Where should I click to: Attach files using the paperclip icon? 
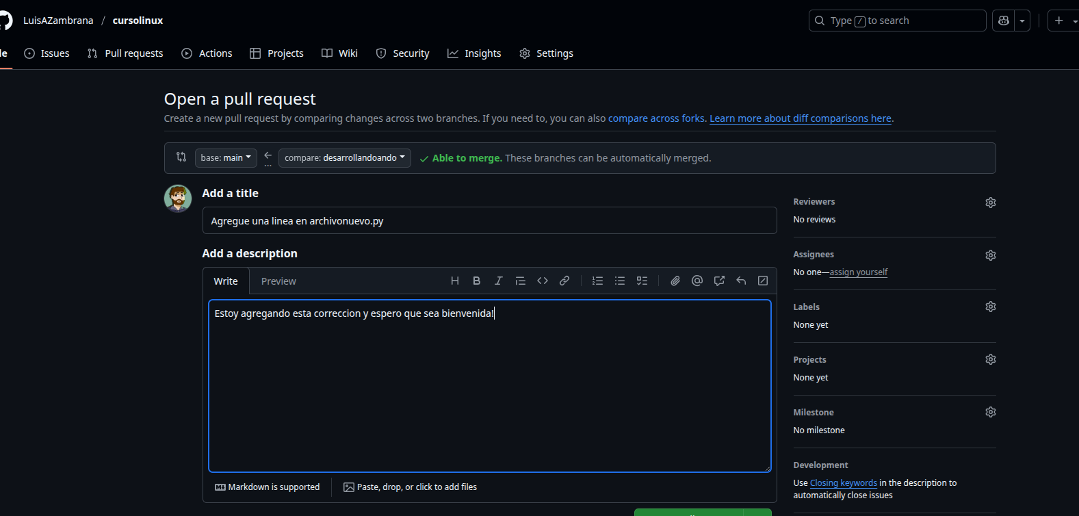(x=675, y=281)
